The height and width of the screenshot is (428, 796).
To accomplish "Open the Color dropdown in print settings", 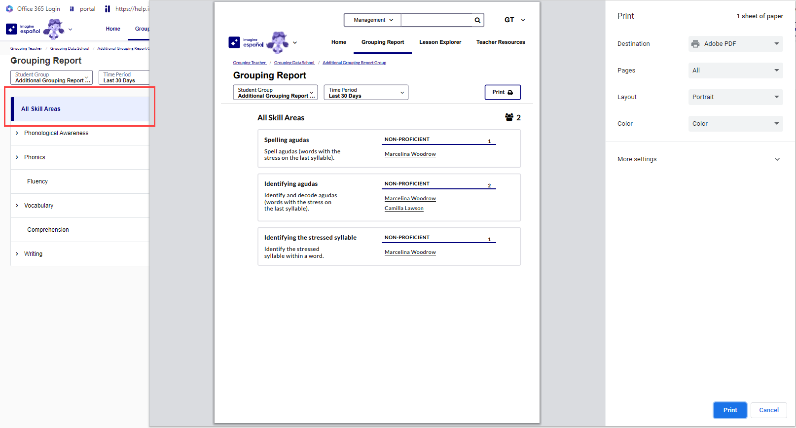I will pos(735,124).
